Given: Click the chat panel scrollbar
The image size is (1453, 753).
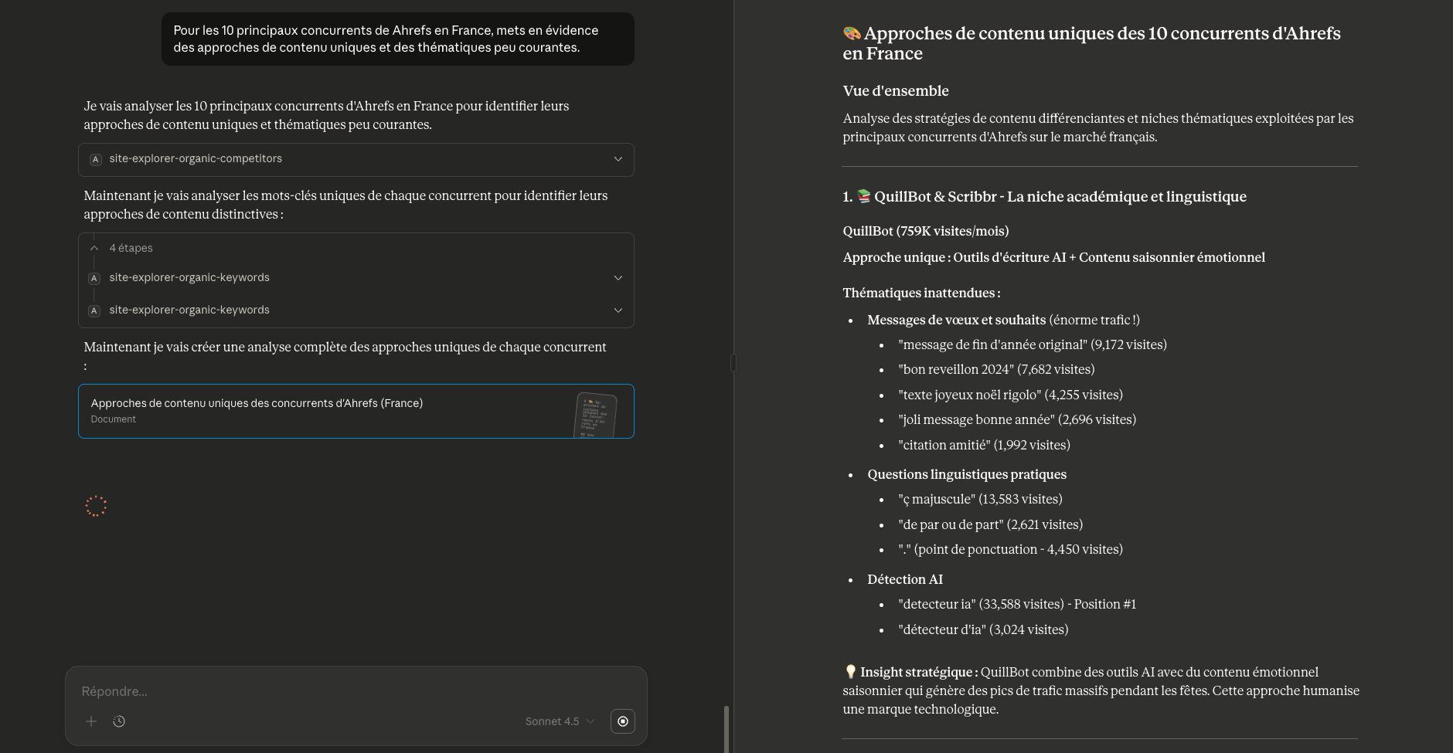Looking at the screenshot, I should coord(725,728).
